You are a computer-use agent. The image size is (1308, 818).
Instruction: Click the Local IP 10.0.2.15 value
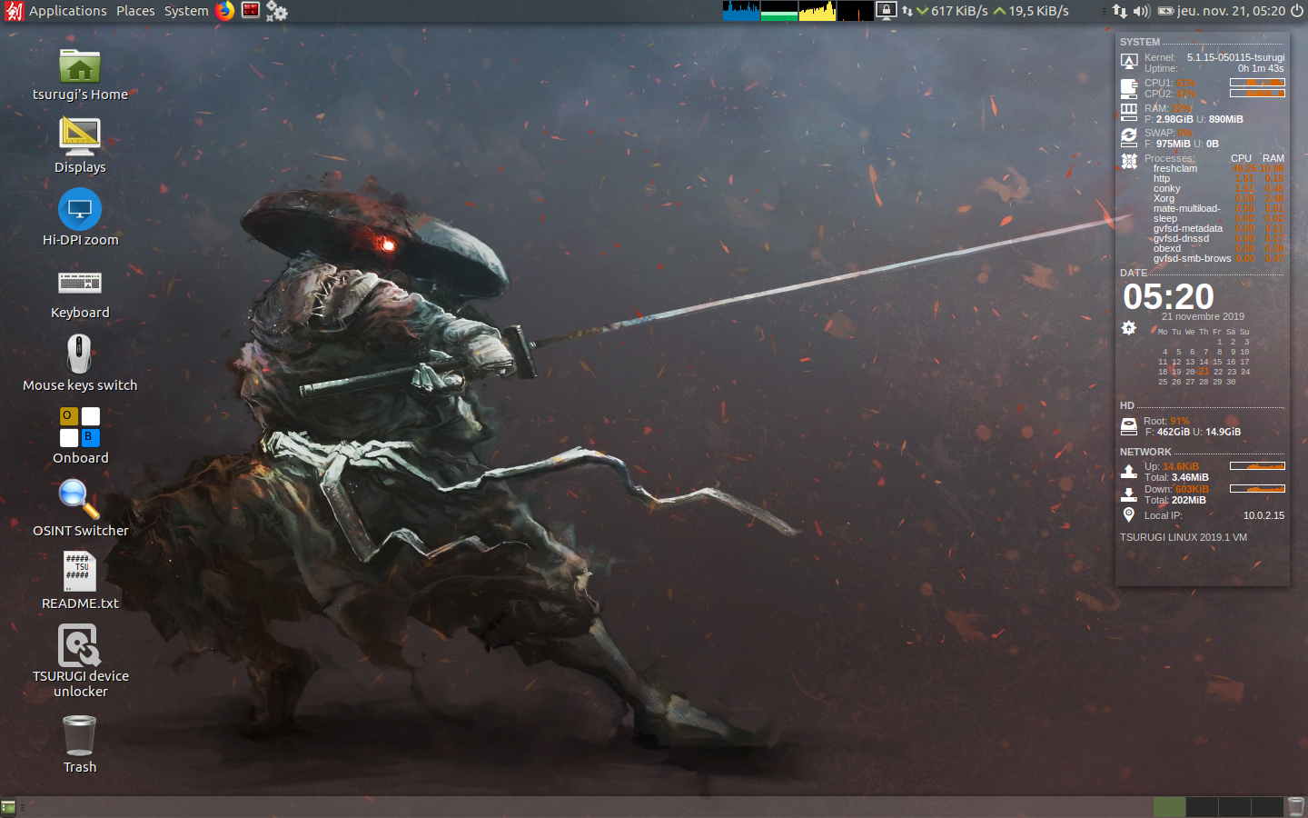coord(1263,515)
